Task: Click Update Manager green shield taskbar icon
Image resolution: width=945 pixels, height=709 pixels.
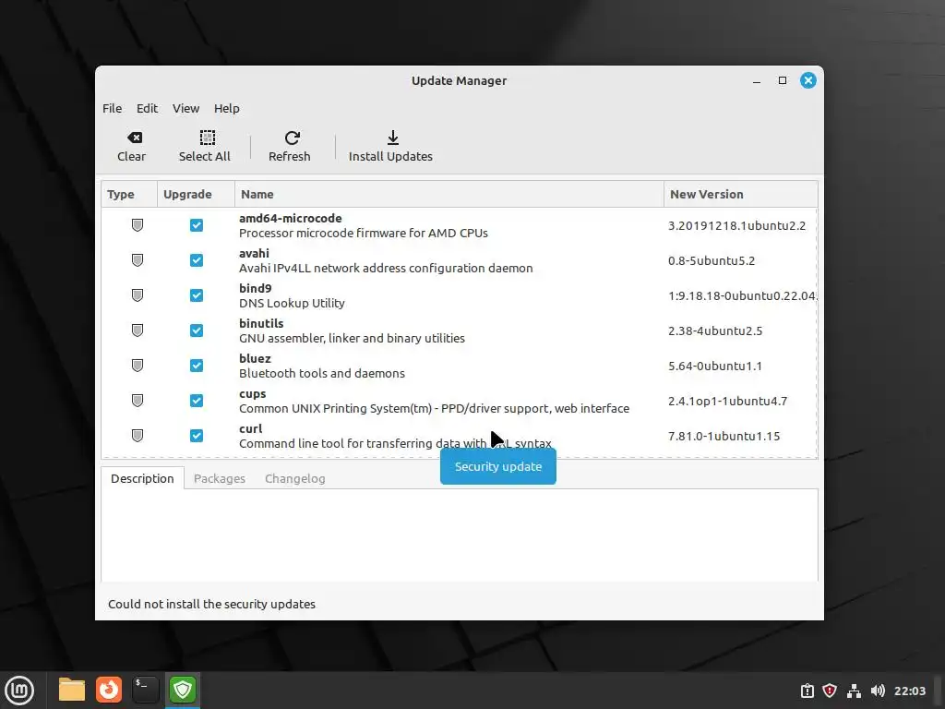Action: pos(183,690)
